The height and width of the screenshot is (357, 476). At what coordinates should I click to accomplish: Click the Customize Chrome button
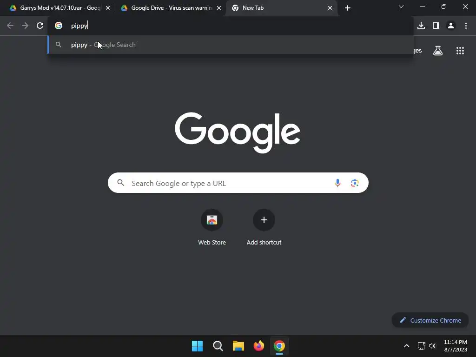430,320
